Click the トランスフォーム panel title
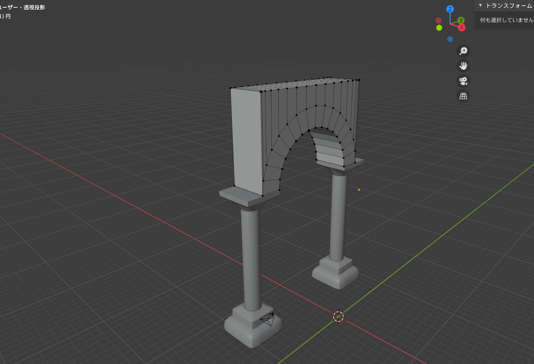 (x=509, y=6)
